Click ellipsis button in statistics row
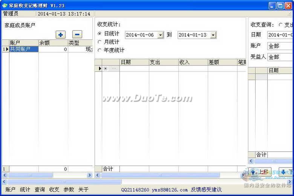 [114, 69]
